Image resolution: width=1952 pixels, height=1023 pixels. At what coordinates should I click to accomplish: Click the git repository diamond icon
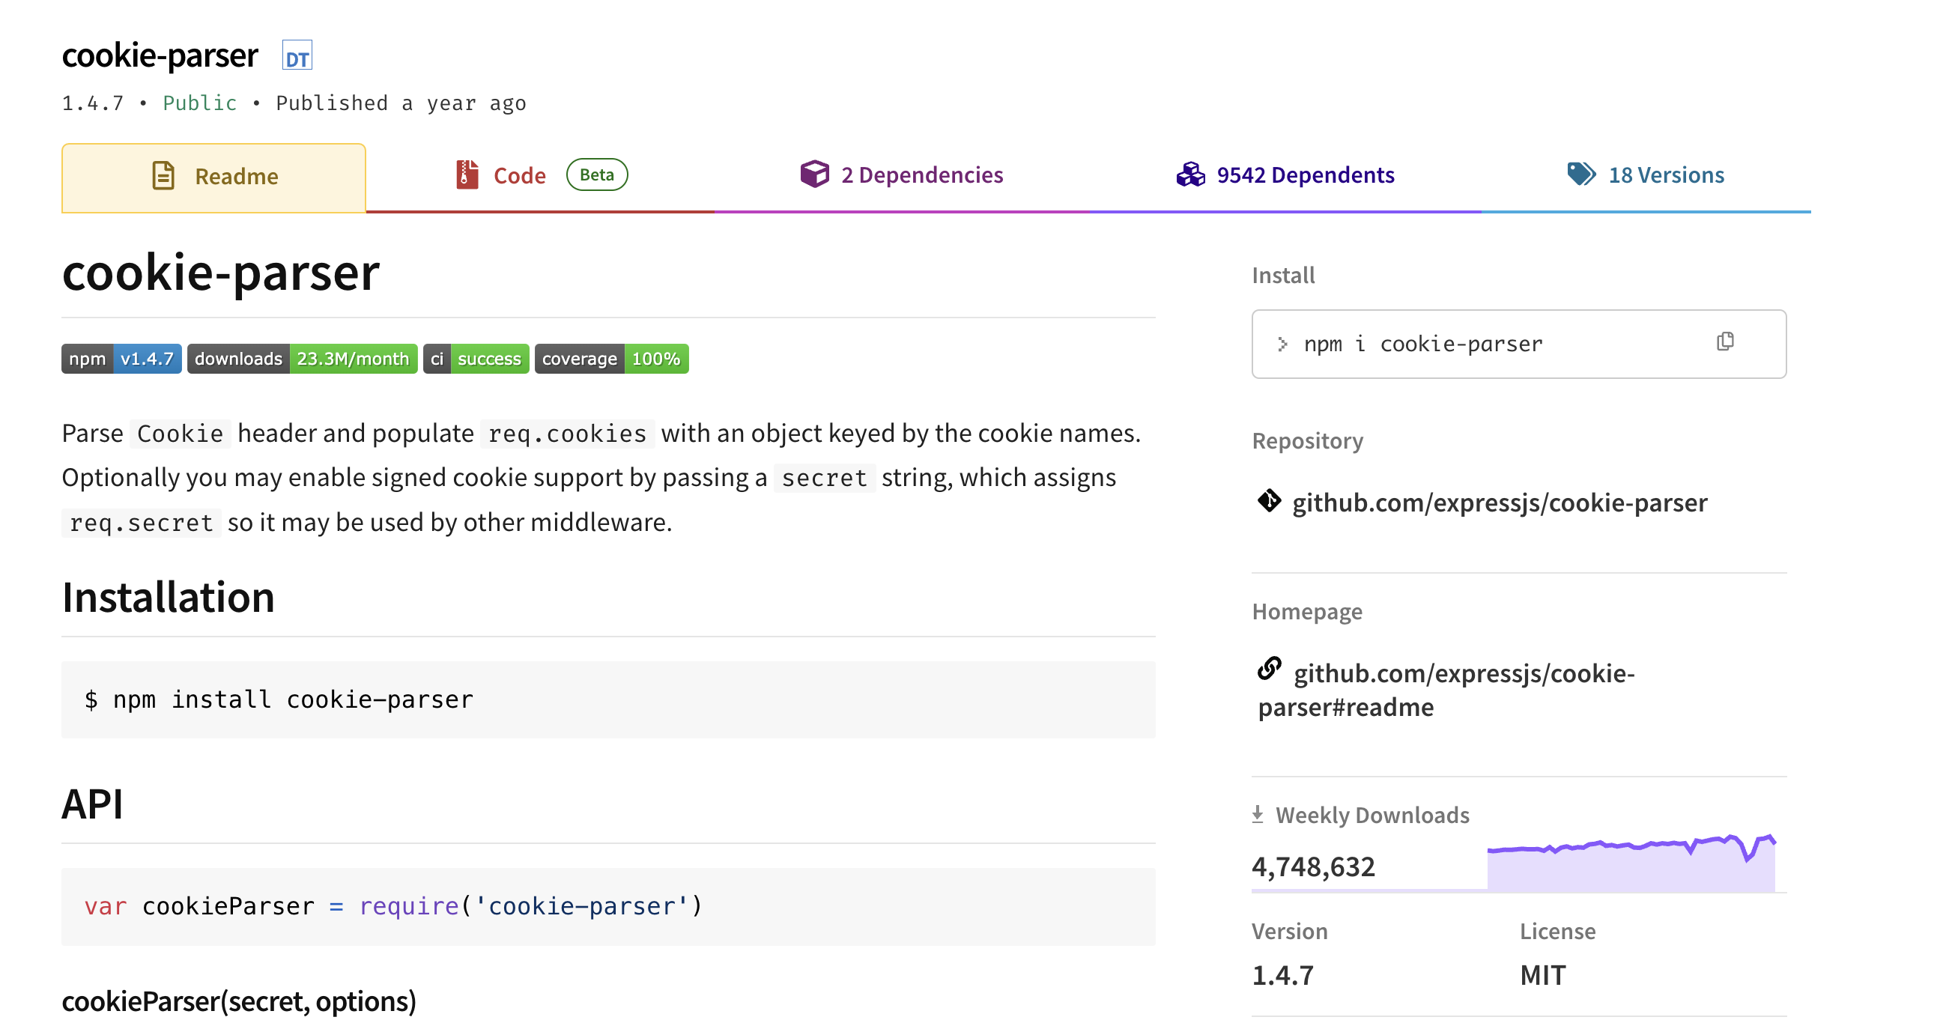tap(1268, 501)
